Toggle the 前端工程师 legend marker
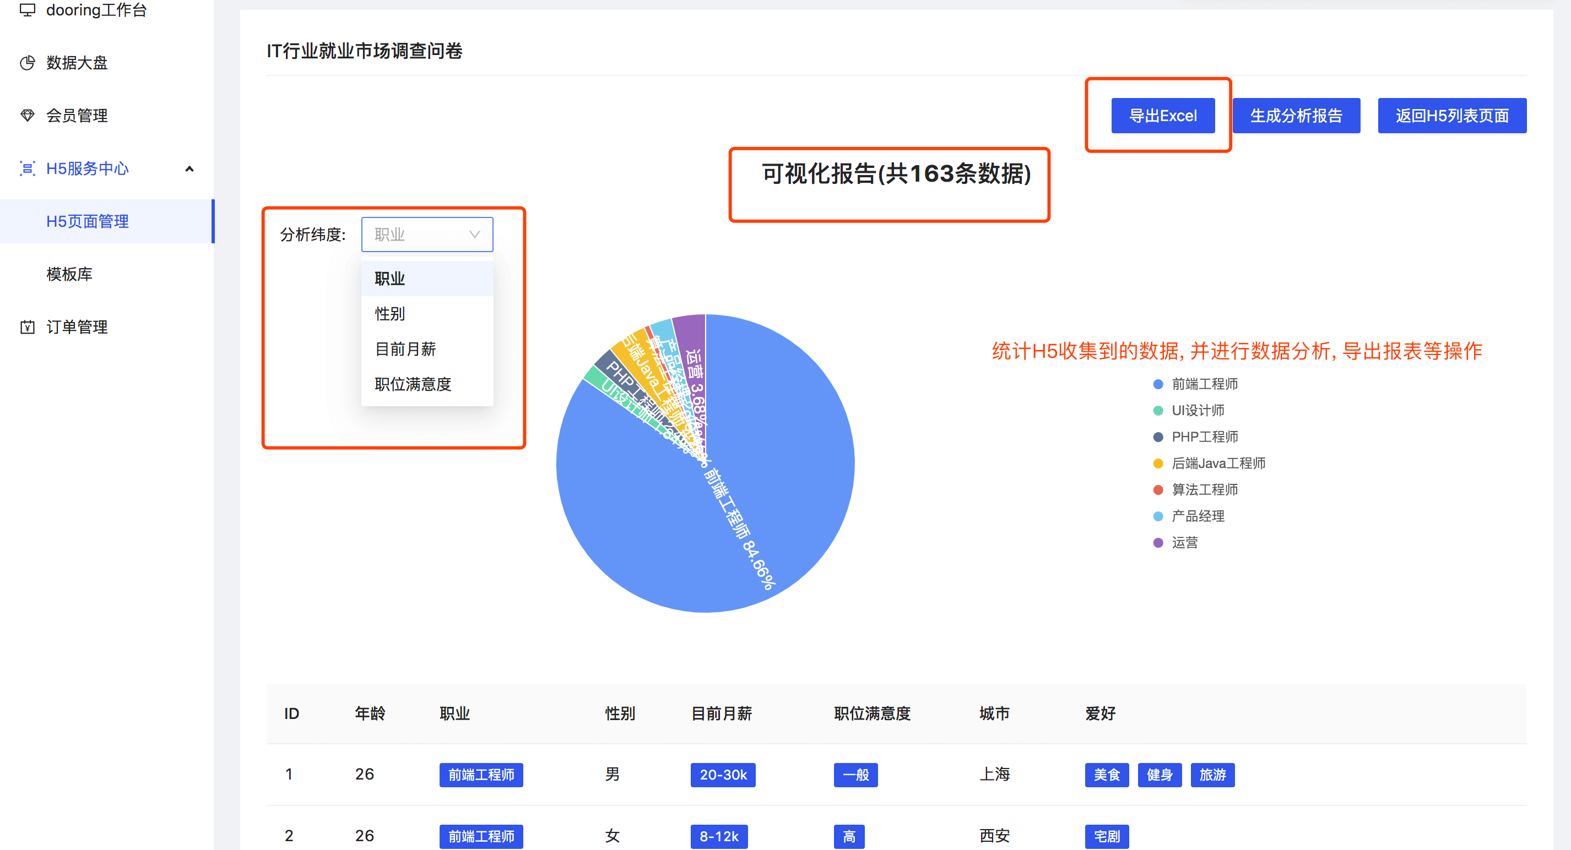 coord(1158,384)
